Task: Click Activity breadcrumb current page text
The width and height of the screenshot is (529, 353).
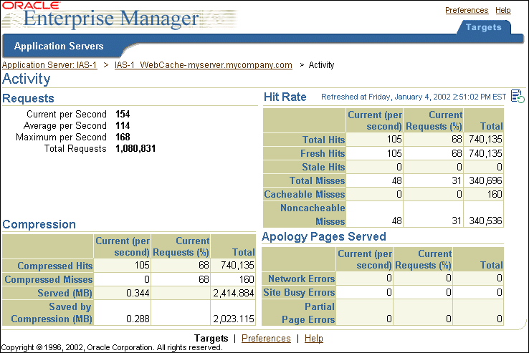Action: tap(322, 64)
